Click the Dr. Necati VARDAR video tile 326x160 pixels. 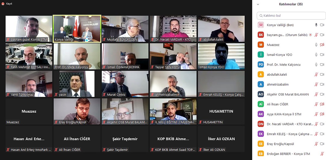coord(173,28)
